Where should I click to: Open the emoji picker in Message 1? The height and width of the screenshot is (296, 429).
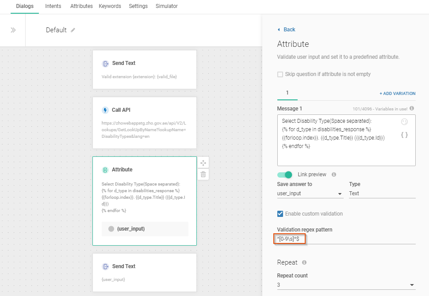pyautogui.click(x=404, y=122)
